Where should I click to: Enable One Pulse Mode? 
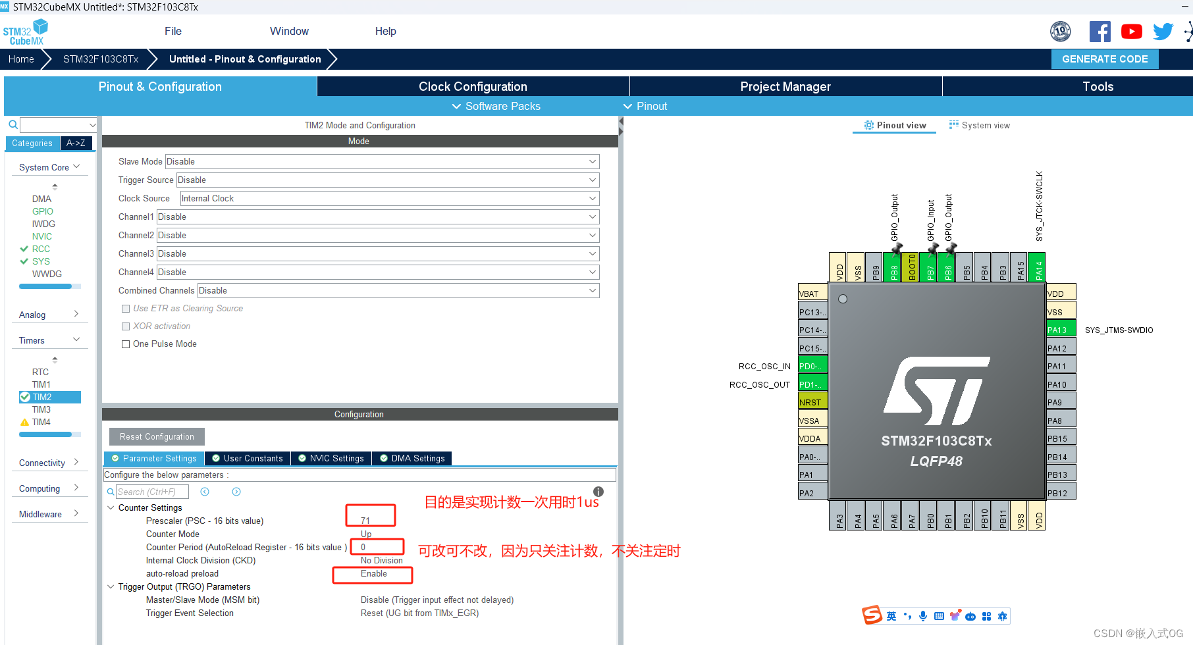(x=126, y=344)
